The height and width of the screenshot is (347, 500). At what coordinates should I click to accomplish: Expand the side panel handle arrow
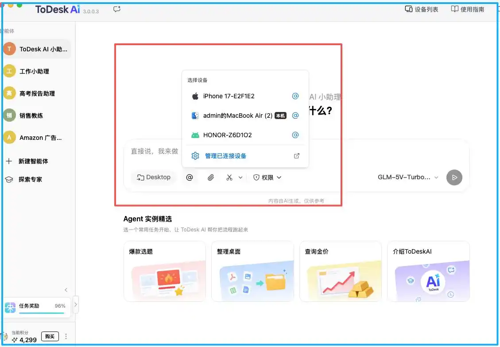[x=76, y=305]
